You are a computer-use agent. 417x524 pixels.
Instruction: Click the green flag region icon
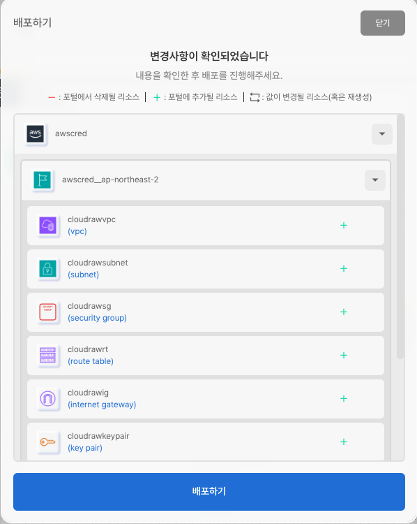tap(43, 180)
